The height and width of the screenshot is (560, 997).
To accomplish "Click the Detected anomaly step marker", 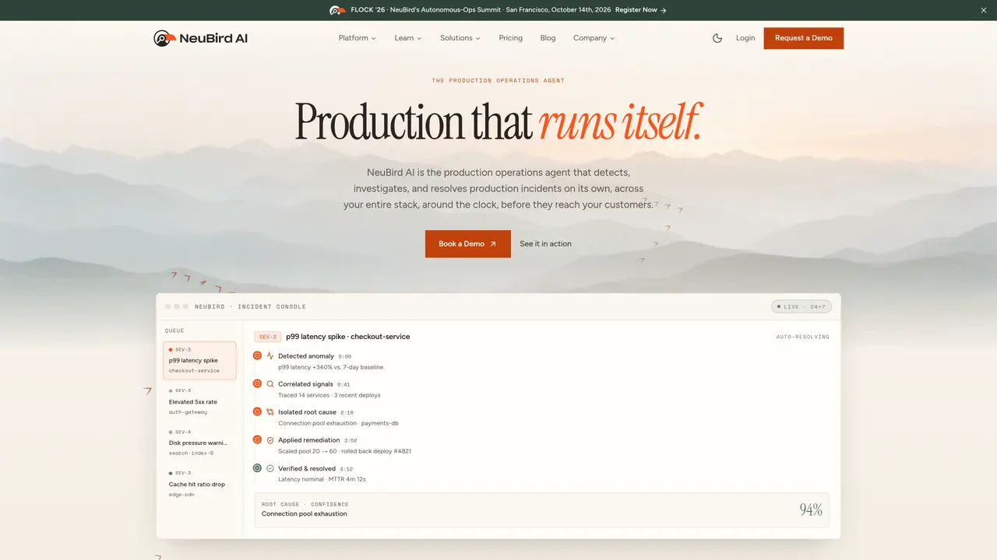I will (257, 355).
